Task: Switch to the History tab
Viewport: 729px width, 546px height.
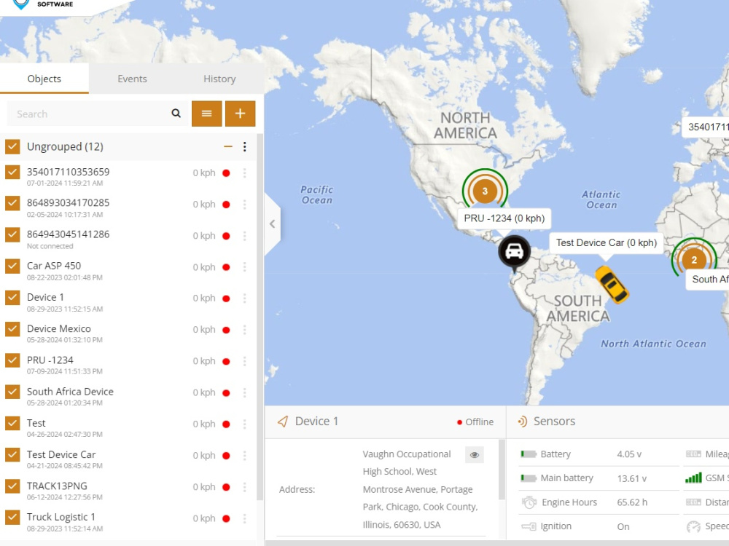Action: 219,79
